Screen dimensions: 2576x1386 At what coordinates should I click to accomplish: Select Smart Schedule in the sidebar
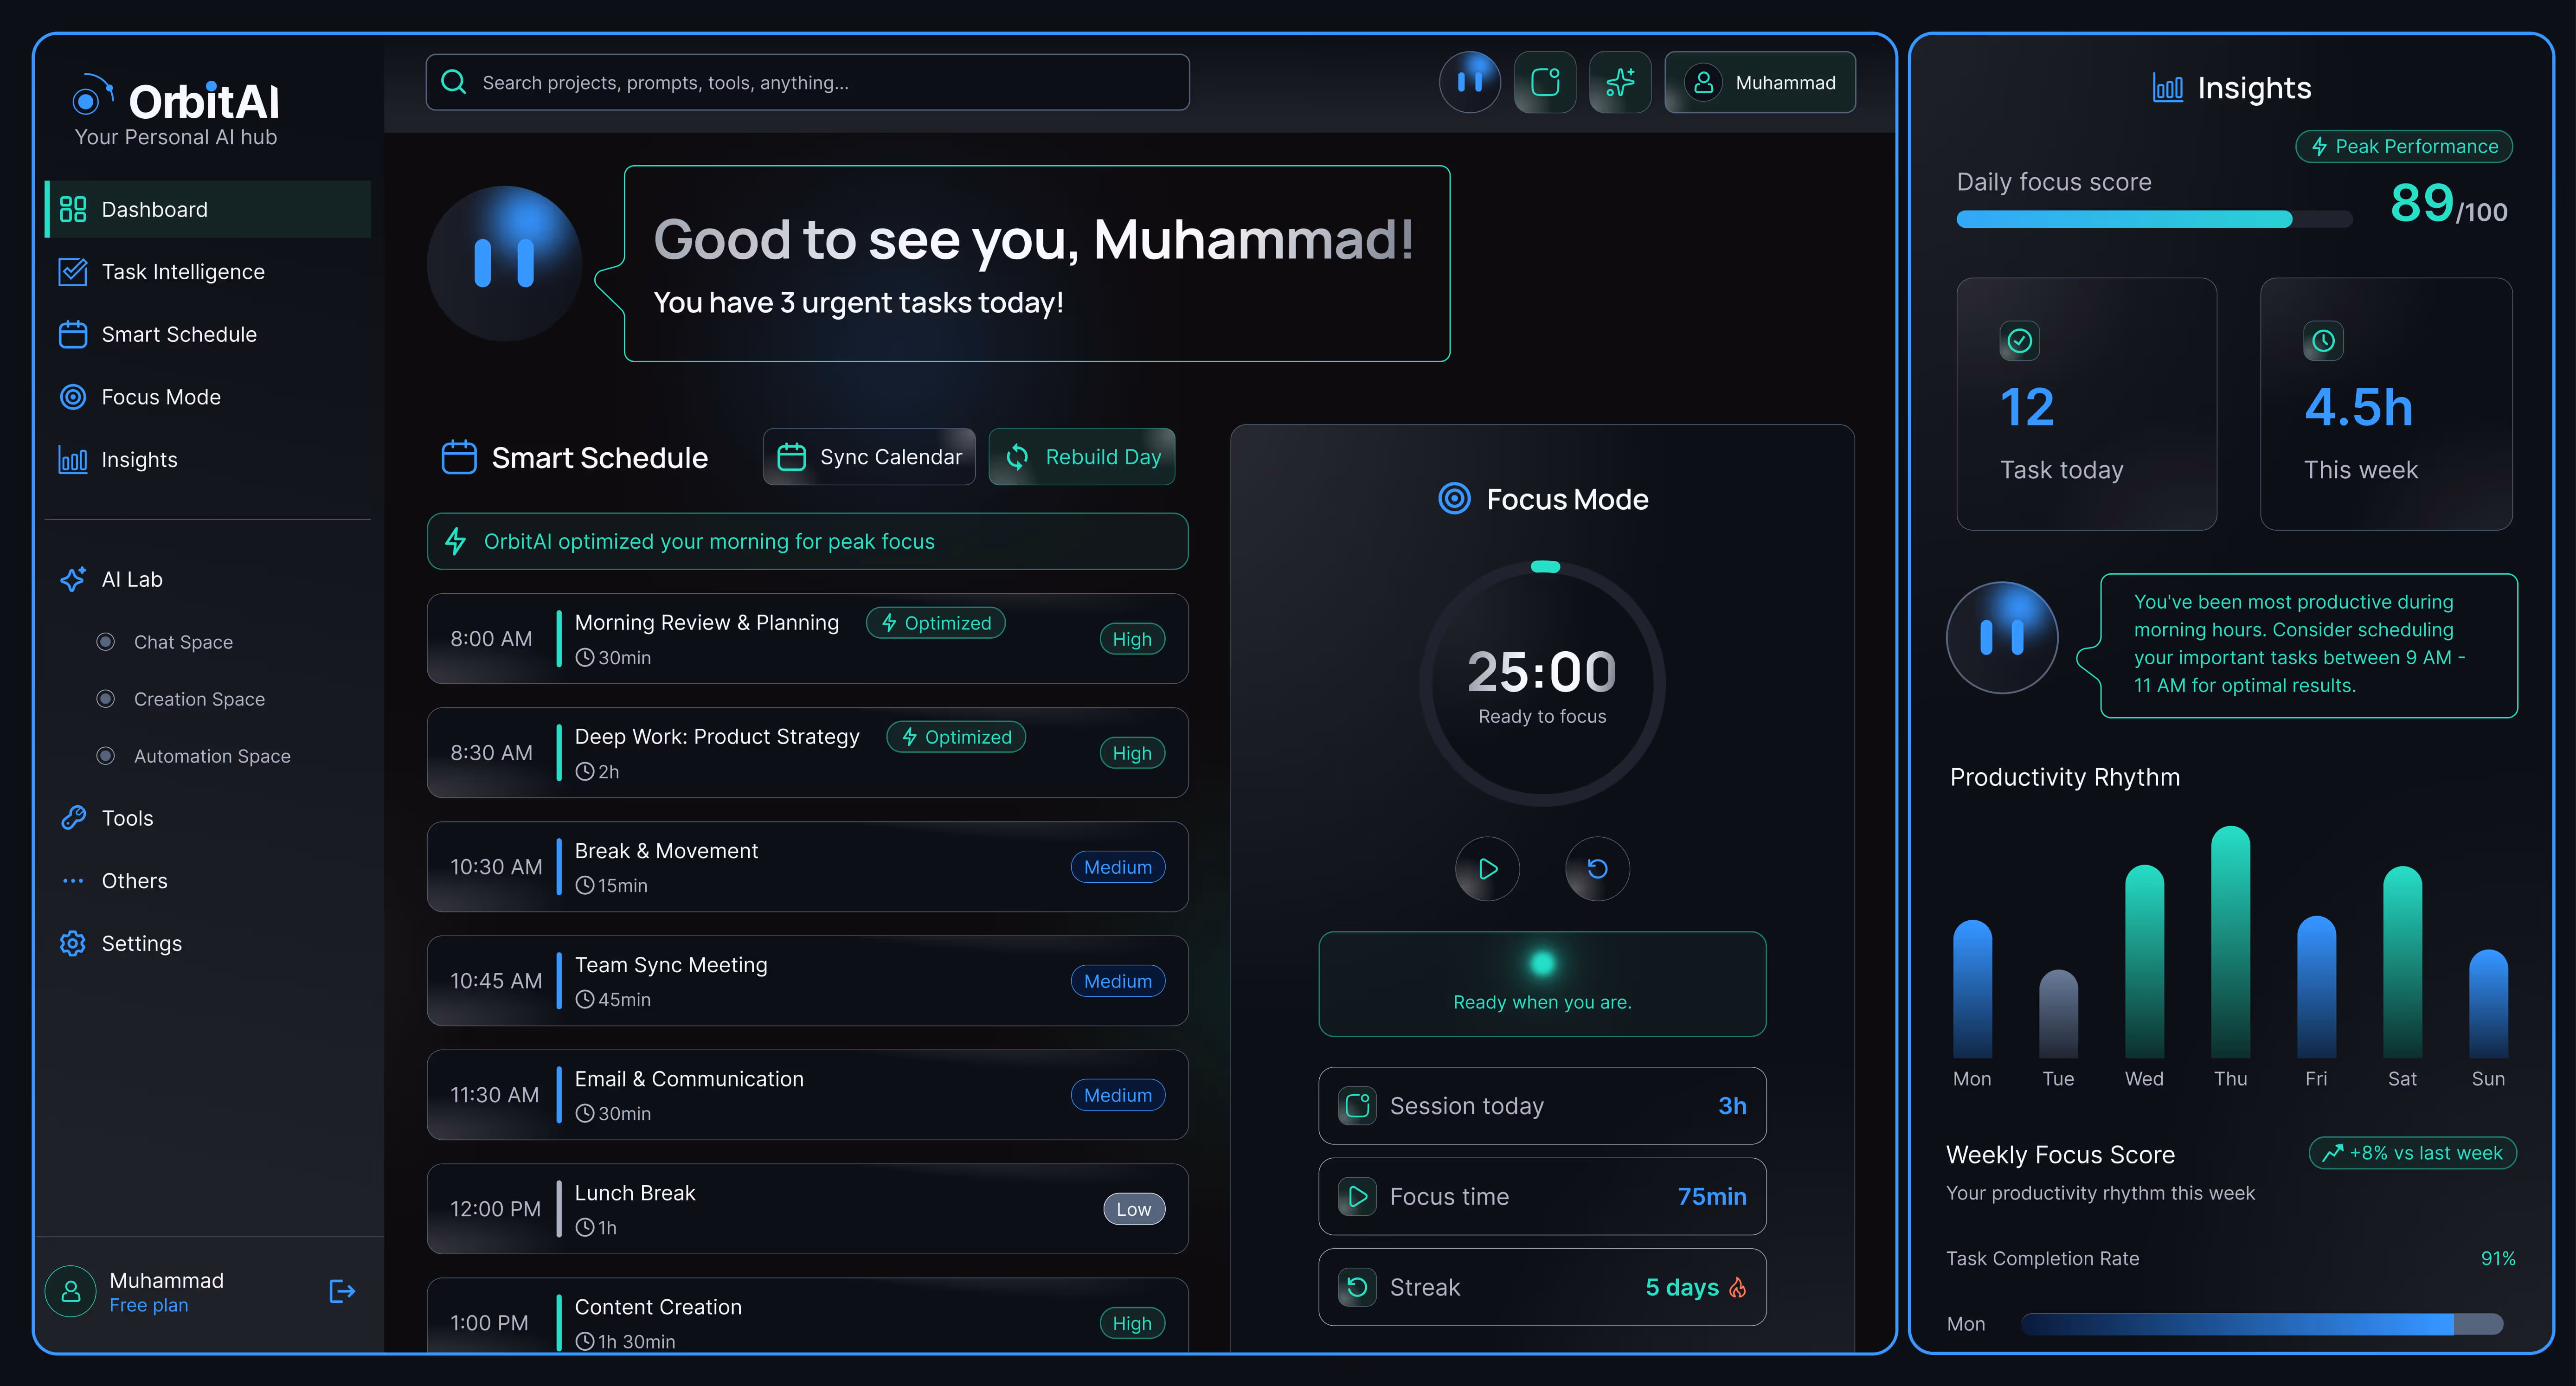click(179, 334)
